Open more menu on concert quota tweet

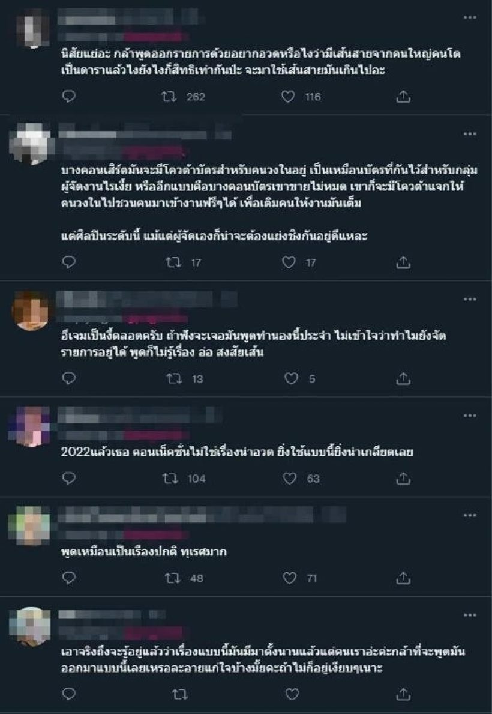(x=470, y=134)
